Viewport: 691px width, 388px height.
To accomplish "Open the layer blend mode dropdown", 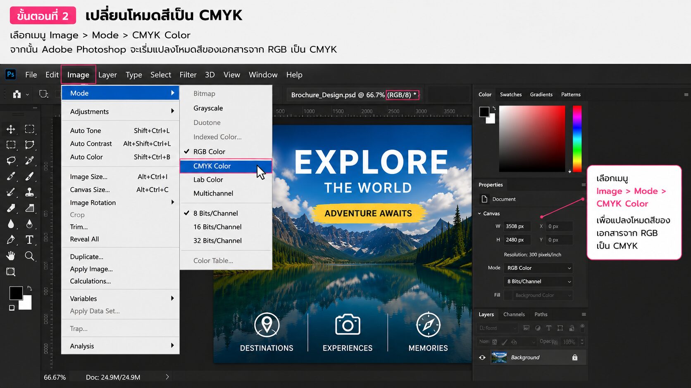I will [508, 342].
